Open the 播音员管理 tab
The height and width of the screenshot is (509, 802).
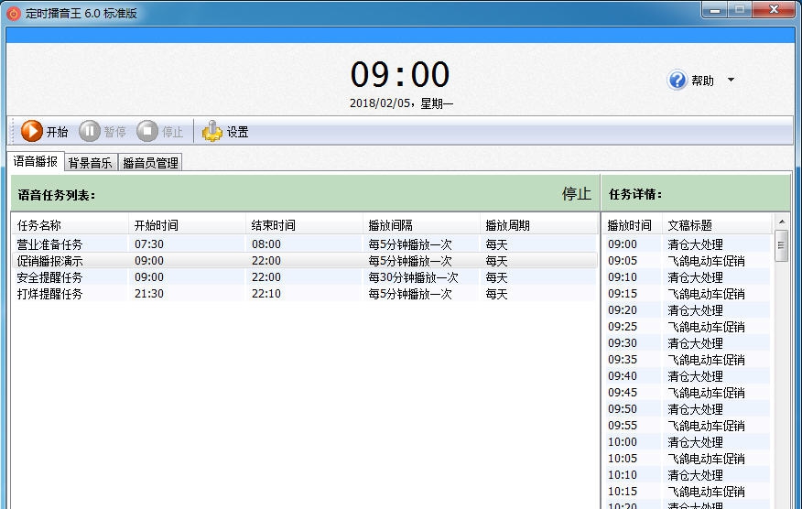click(150, 163)
